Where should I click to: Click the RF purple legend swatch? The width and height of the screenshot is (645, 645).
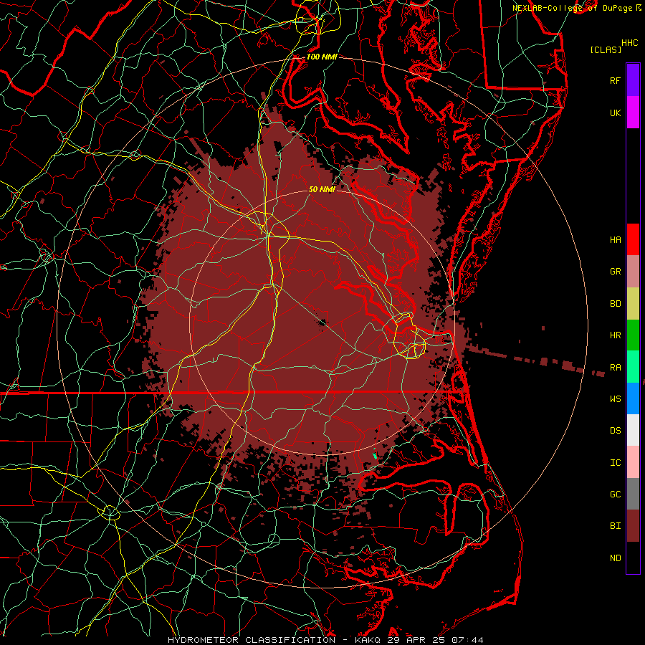coord(633,80)
